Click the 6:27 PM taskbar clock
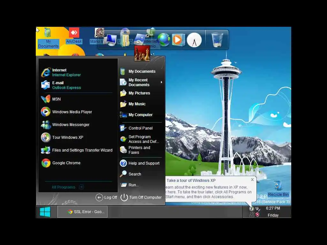The image size is (327, 245). click(x=273, y=208)
